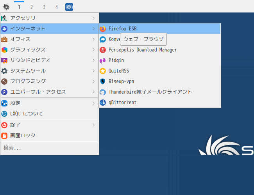Click the プログラミング hammer icon

point(4,82)
